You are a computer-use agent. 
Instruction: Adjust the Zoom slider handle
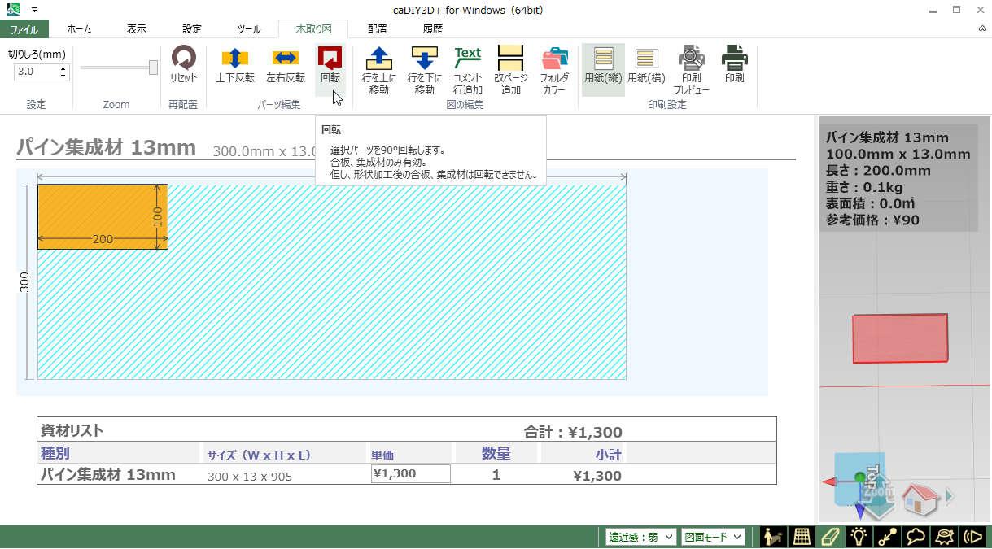point(153,68)
